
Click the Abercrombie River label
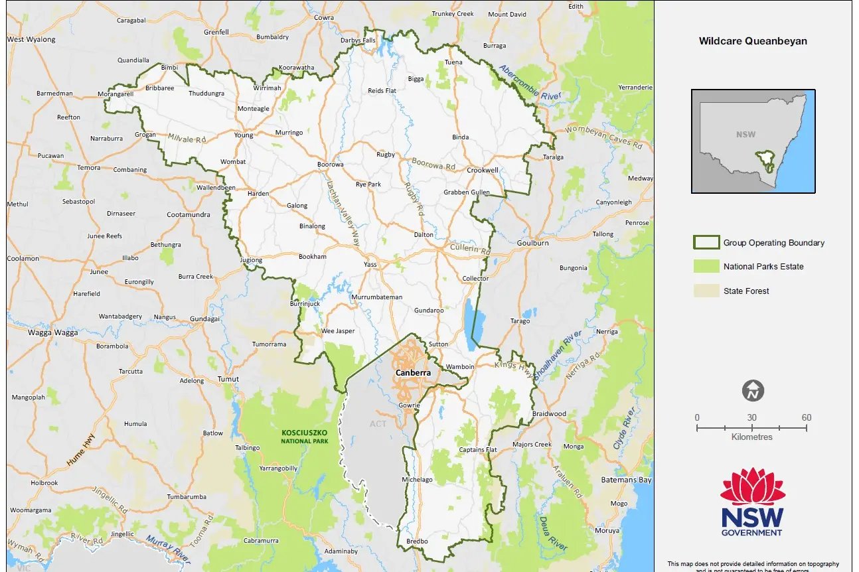(x=530, y=83)
